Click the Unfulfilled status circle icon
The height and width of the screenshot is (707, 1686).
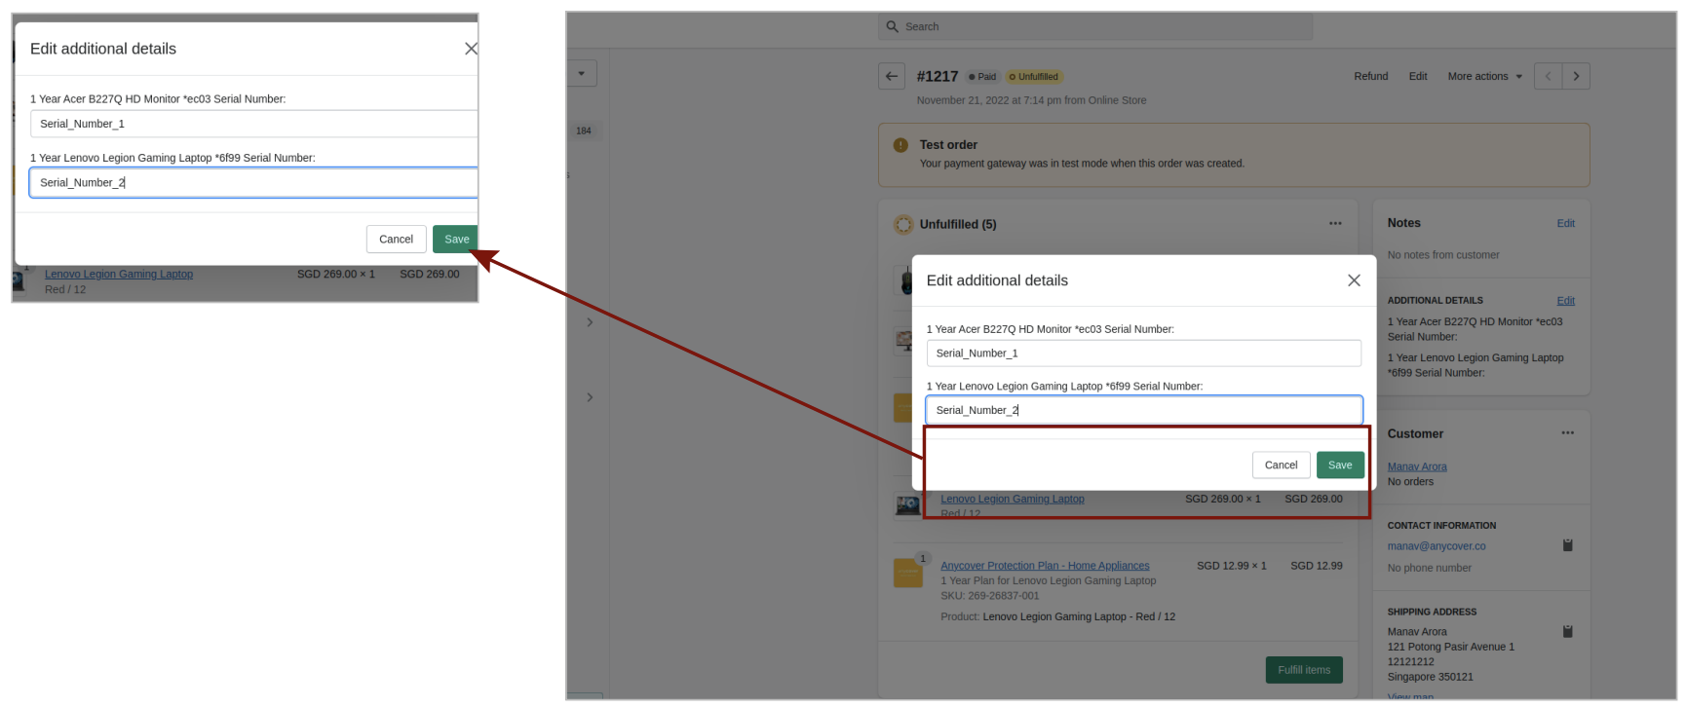click(x=903, y=224)
